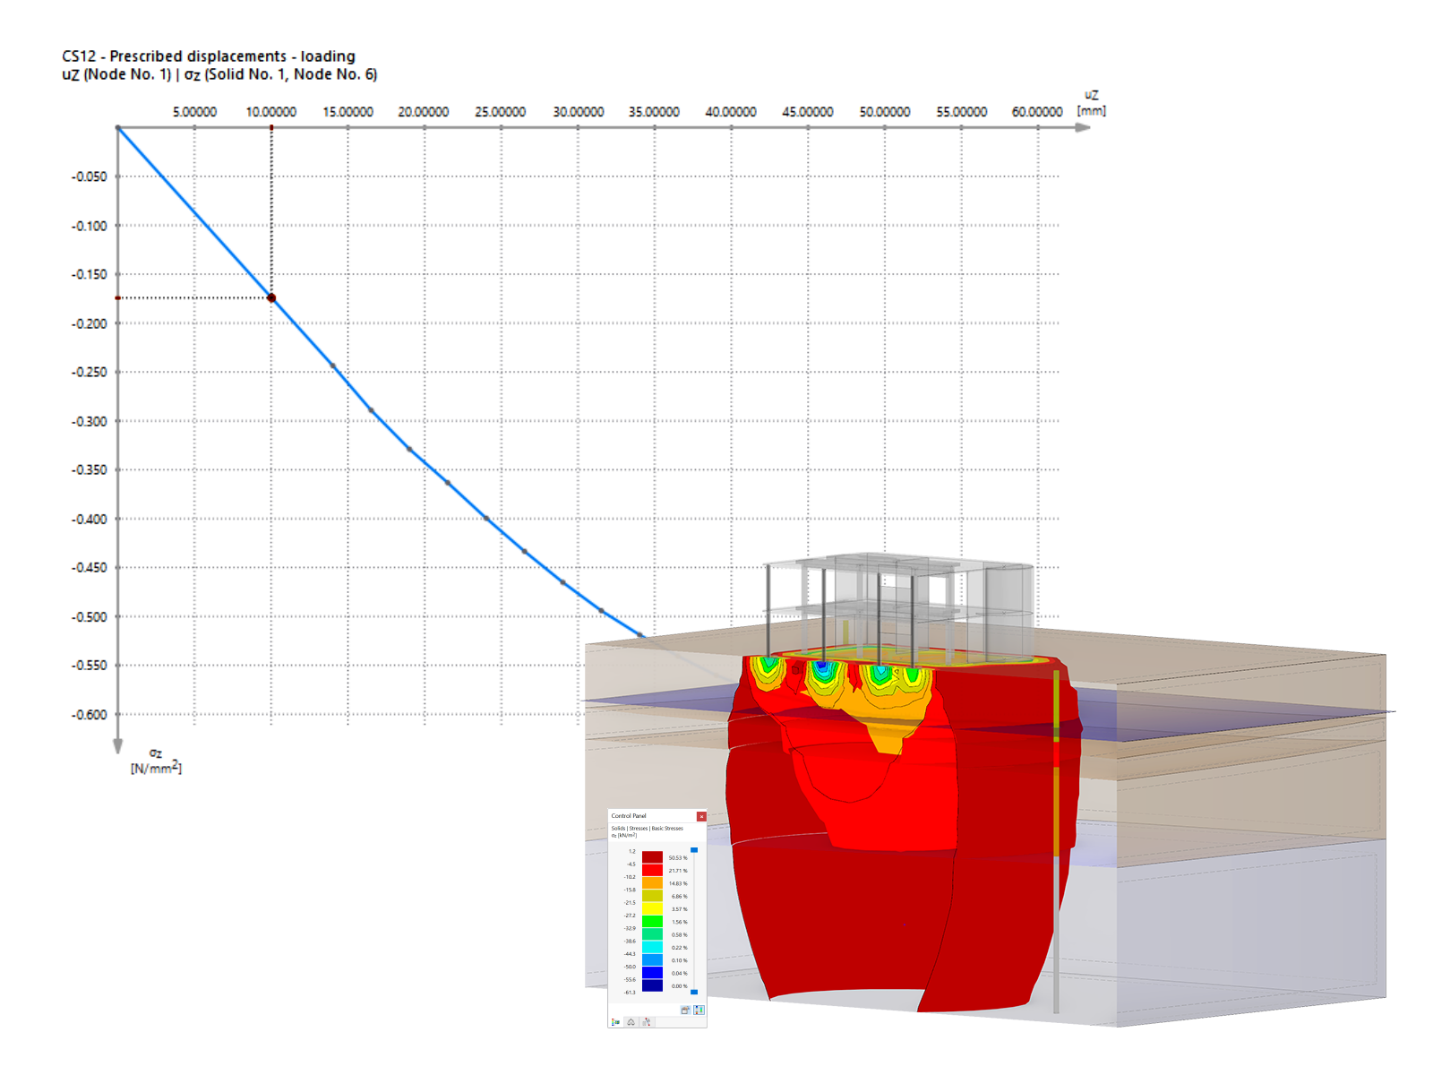The image size is (1433, 1075).
Task: Open the deformation factors tab icon
Action: tap(646, 1021)
